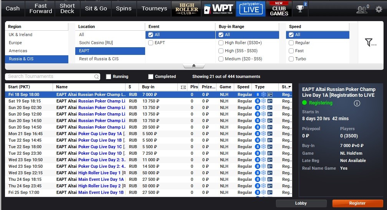Switch to the Sit & Go tab
The width and height of the screenshot is (387, 210).
coord(96,8)
